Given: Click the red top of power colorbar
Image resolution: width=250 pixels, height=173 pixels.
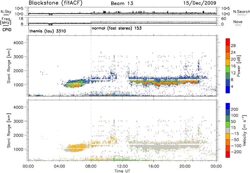Looking at the screenshot, I should (228, 42).
